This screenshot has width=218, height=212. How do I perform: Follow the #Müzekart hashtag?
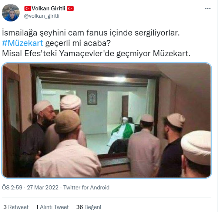[23, 43]
